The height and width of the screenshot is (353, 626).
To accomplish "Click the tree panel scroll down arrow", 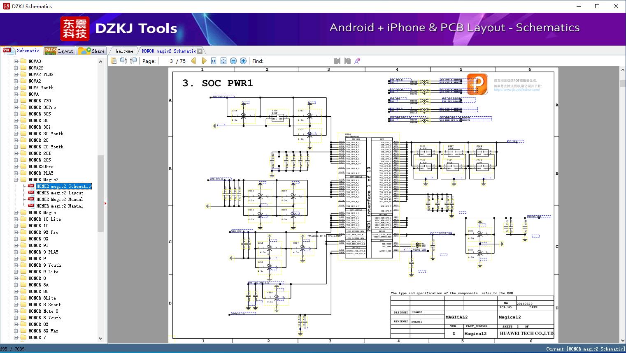I will [x=100, y=339].
